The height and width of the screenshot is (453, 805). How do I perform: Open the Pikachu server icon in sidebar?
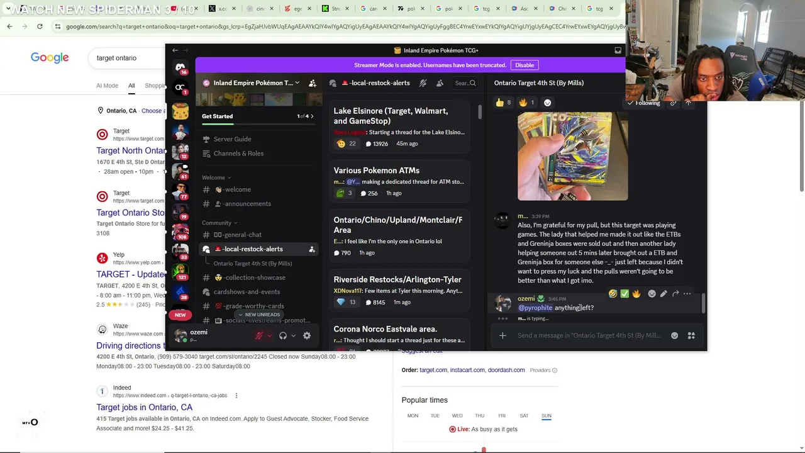tap(180, 112)
